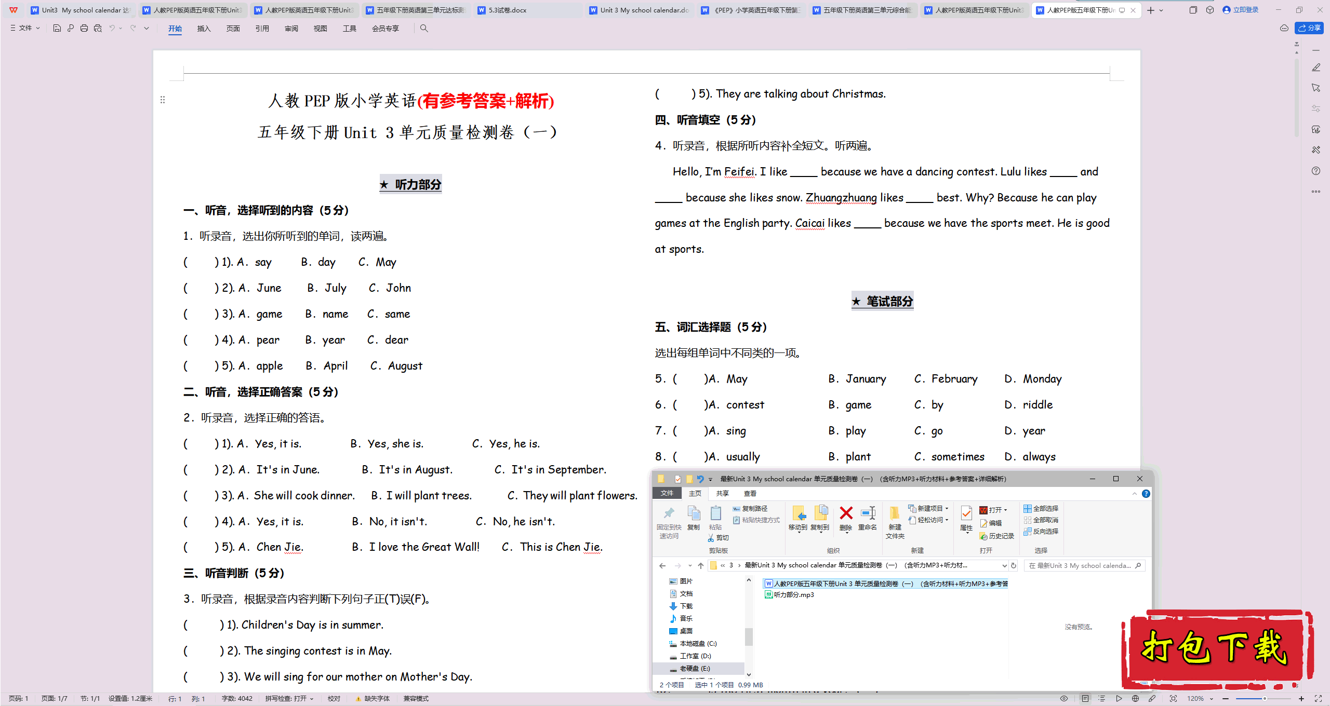Open the undo history dropdown arrow

tap(121, 28)
